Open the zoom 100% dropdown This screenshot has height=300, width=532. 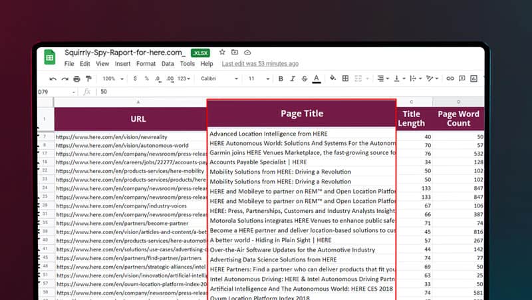click(x=113, y=78)
